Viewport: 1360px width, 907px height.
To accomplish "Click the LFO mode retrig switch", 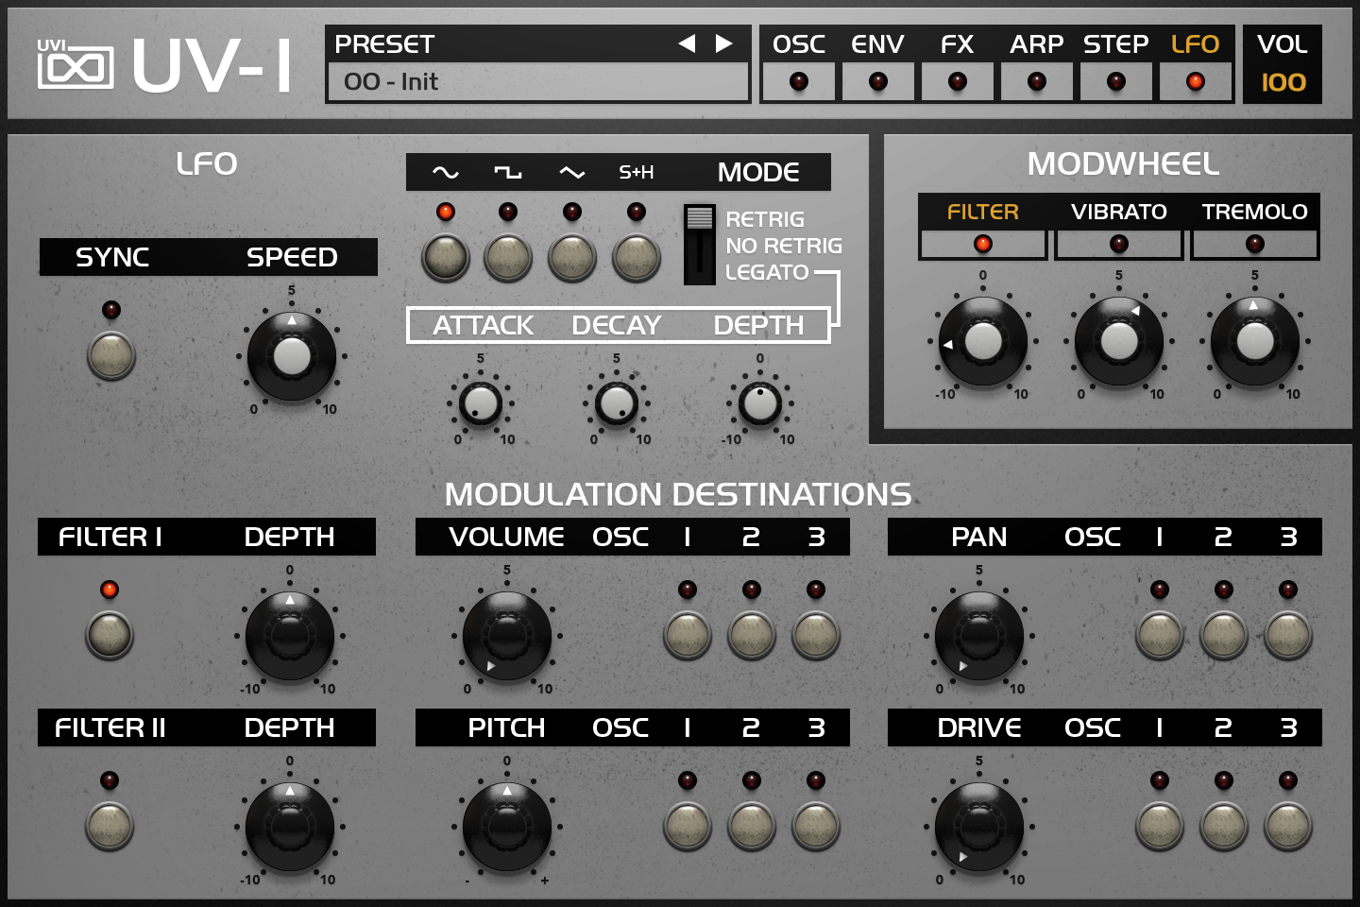I will click(700, 244).
